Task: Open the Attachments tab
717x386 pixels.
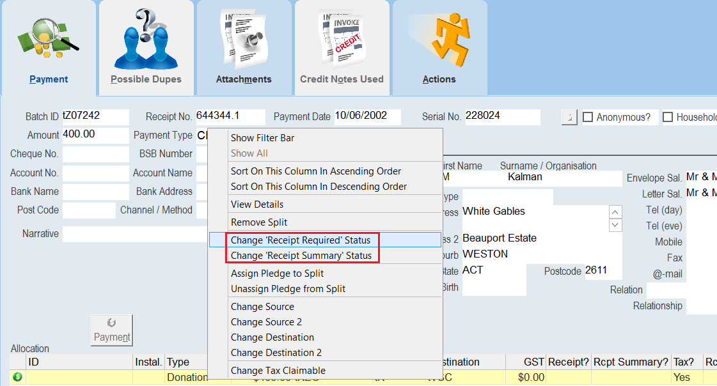Action: click(x=244, y=48)
